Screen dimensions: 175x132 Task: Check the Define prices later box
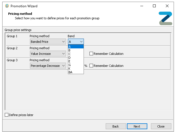[7, 115]
